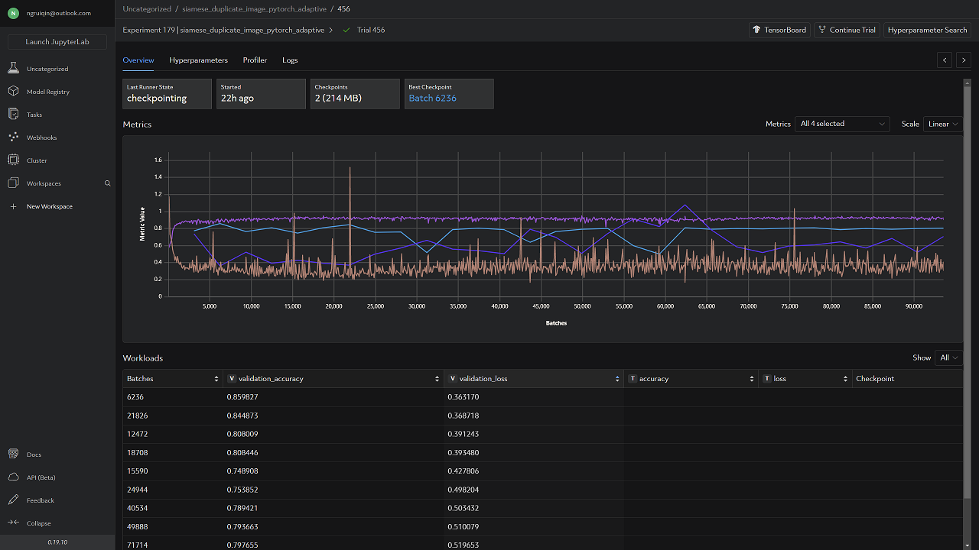Click the Last Runner State checkpointing card
Screen dimensions: 979x550
tap(168, 94)
